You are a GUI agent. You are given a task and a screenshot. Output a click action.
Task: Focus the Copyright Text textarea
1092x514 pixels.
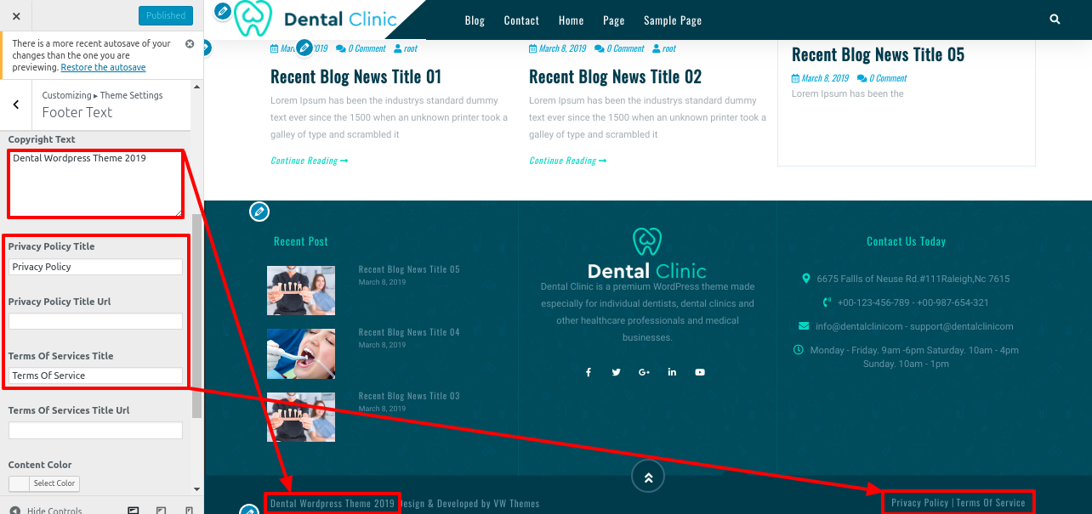click(95, 184)
